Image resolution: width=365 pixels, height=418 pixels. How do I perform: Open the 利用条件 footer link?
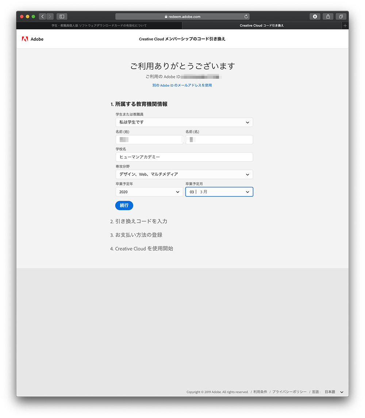point(260,392)
